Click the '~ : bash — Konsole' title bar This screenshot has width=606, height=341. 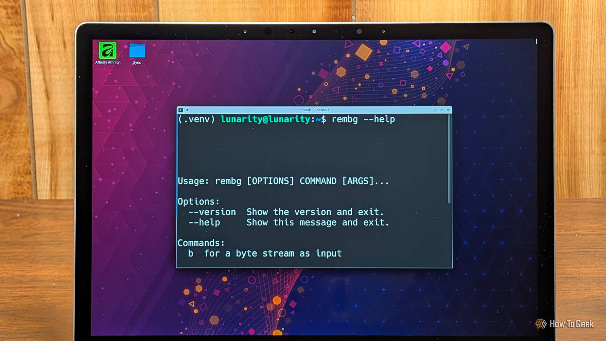(314, 110)
